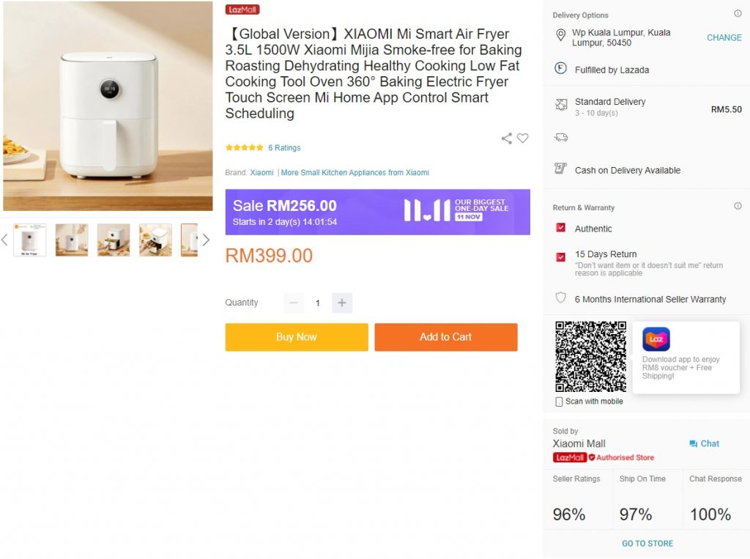
Task: Click the Lazada app icon
Action: coord(656,339)
